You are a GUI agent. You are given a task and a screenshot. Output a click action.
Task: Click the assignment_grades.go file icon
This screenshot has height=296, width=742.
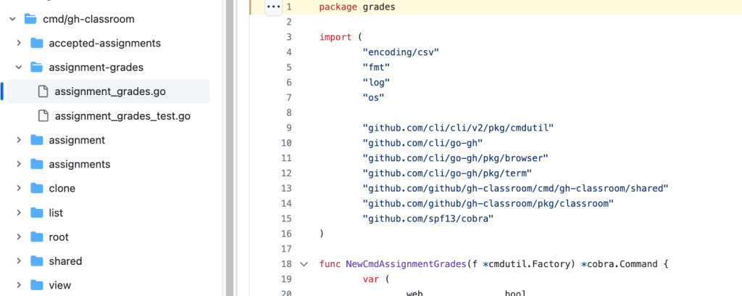[x=43, y=91]
